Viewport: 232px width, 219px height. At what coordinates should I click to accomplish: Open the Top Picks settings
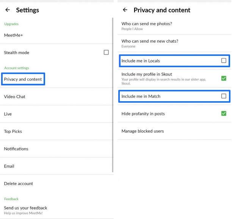[x=56, y=131]
